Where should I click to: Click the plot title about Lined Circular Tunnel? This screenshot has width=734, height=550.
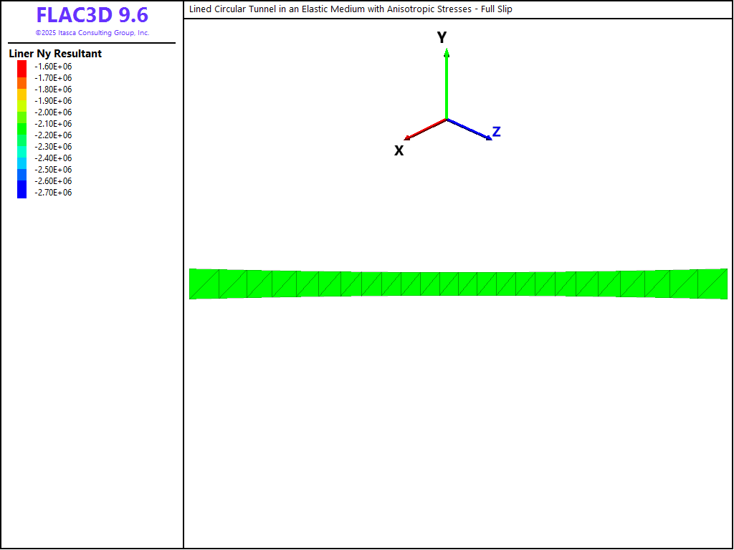pyautogui.click(x=351, y=9)
